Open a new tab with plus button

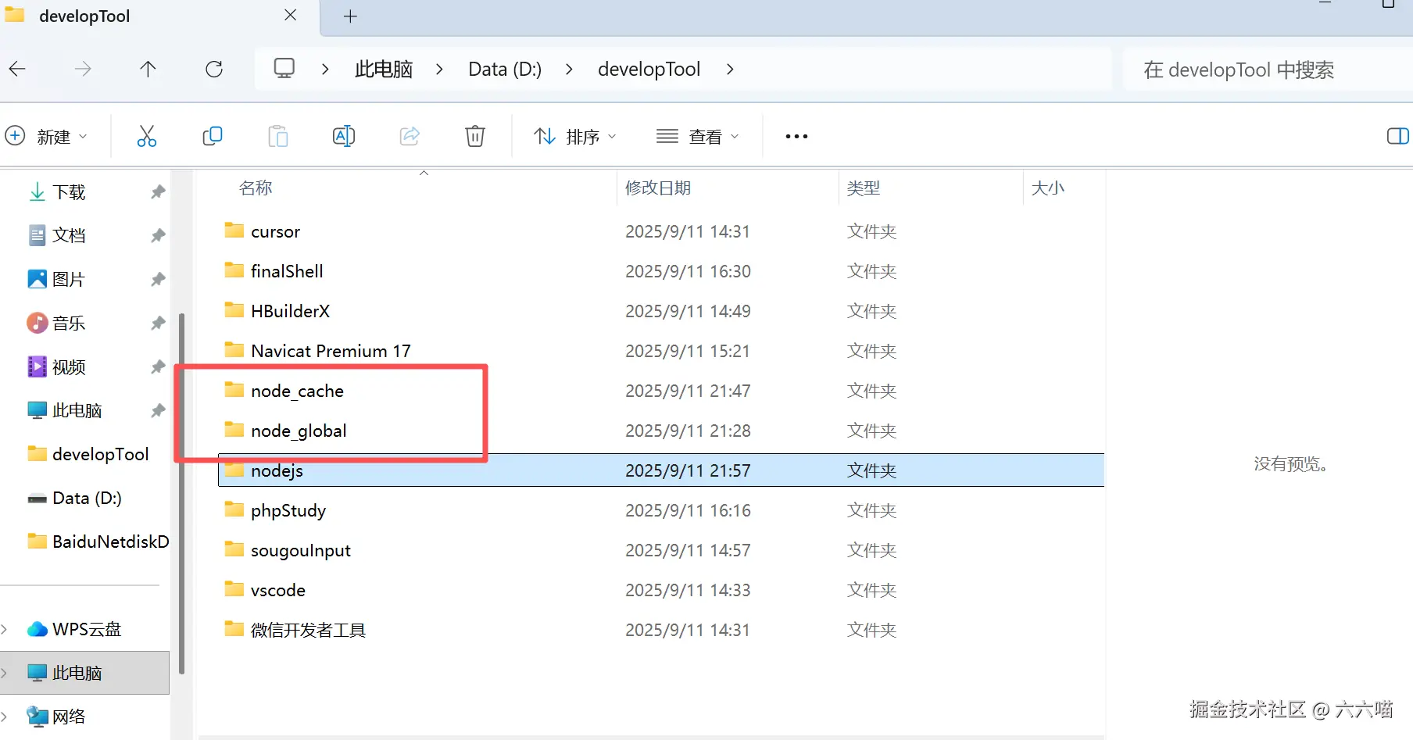[x=350, y=16]
